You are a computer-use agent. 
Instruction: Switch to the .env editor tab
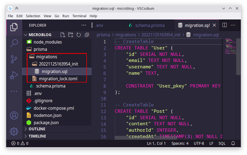[107, 25]
